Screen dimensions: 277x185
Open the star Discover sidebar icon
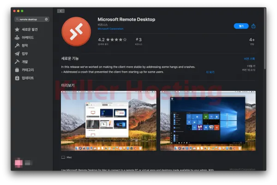coord(17,30)
